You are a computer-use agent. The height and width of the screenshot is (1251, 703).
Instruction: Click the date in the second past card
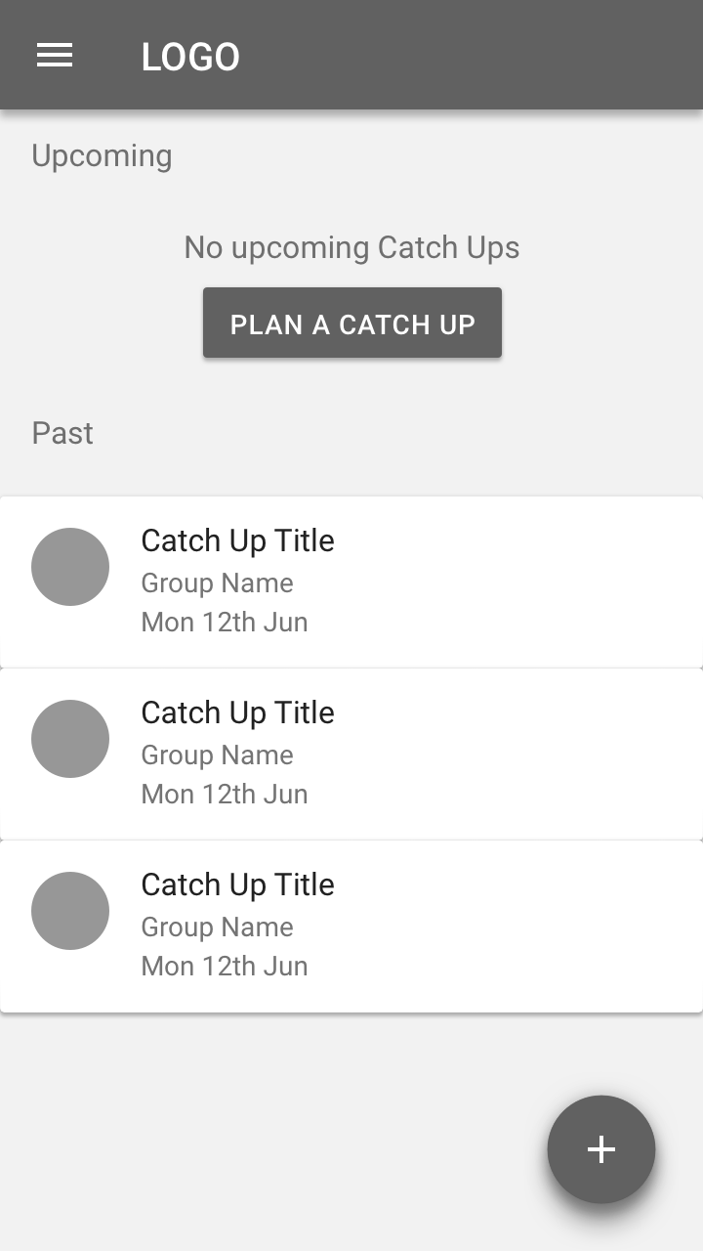tap(225, 795)
